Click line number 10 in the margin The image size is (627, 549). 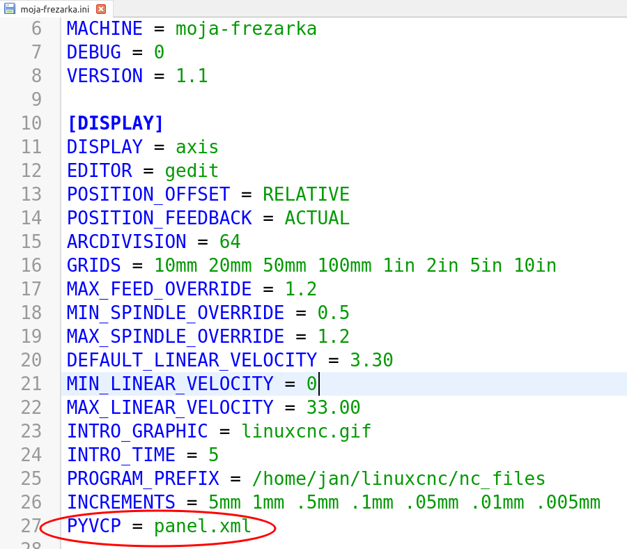tap(31, 123)
